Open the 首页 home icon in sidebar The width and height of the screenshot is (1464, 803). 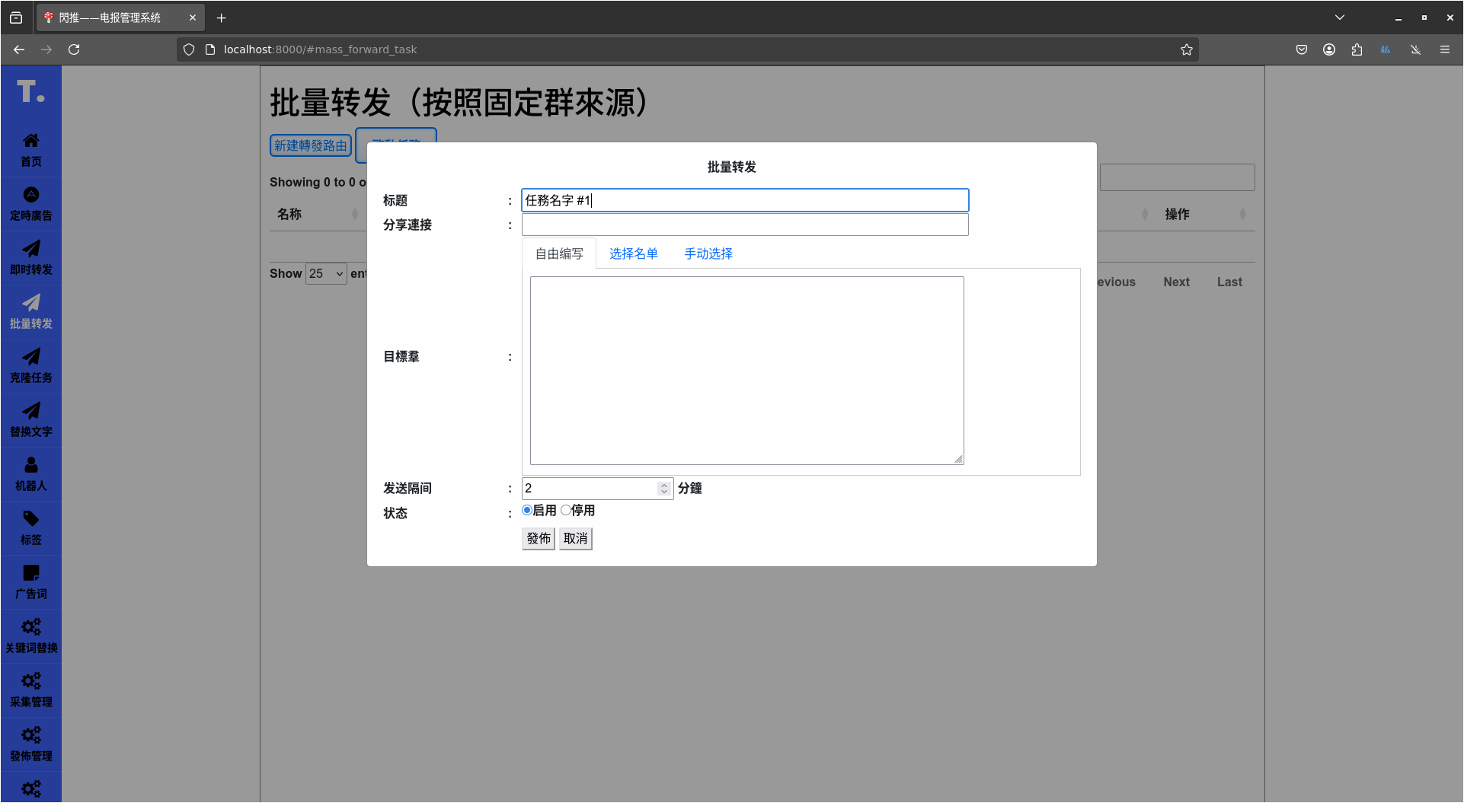[x=30, y=148]
